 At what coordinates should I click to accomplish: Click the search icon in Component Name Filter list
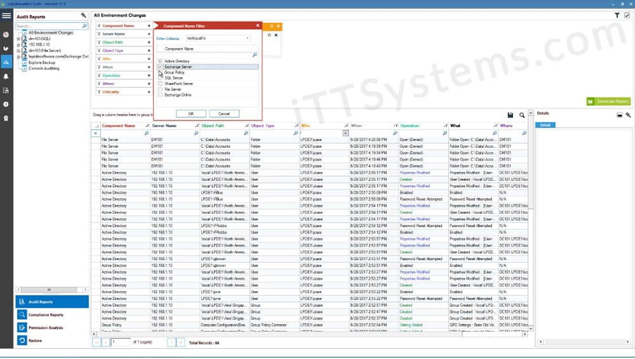pyautogui.click(x=255, y=55)
